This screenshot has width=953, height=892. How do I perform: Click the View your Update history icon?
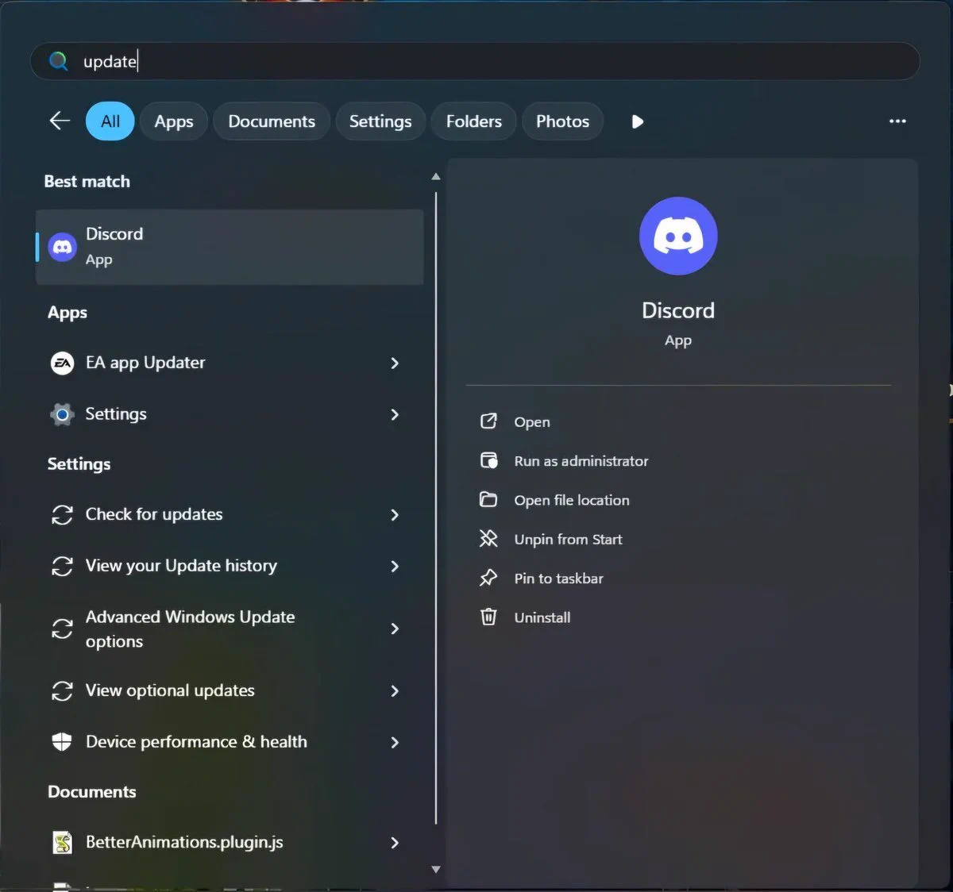pos(62,566)
